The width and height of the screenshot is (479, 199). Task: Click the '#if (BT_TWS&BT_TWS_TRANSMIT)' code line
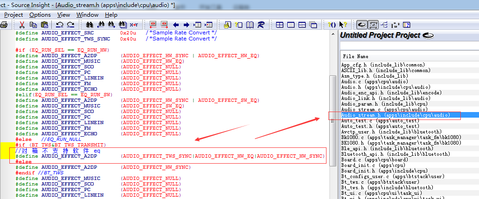click(x=61, y=145)
